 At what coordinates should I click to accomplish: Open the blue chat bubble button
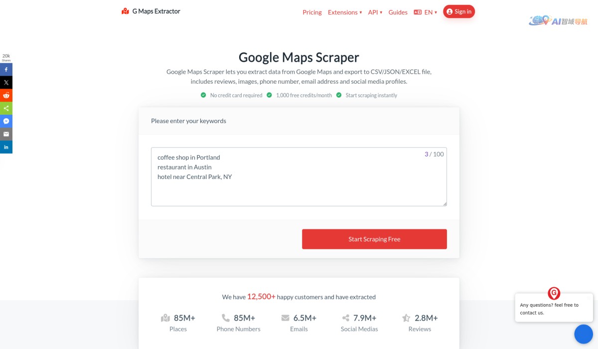click(x=583, y=334)
